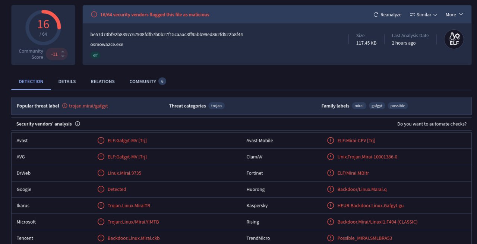Click the Reanalyze refresh icon

[376, 15]
